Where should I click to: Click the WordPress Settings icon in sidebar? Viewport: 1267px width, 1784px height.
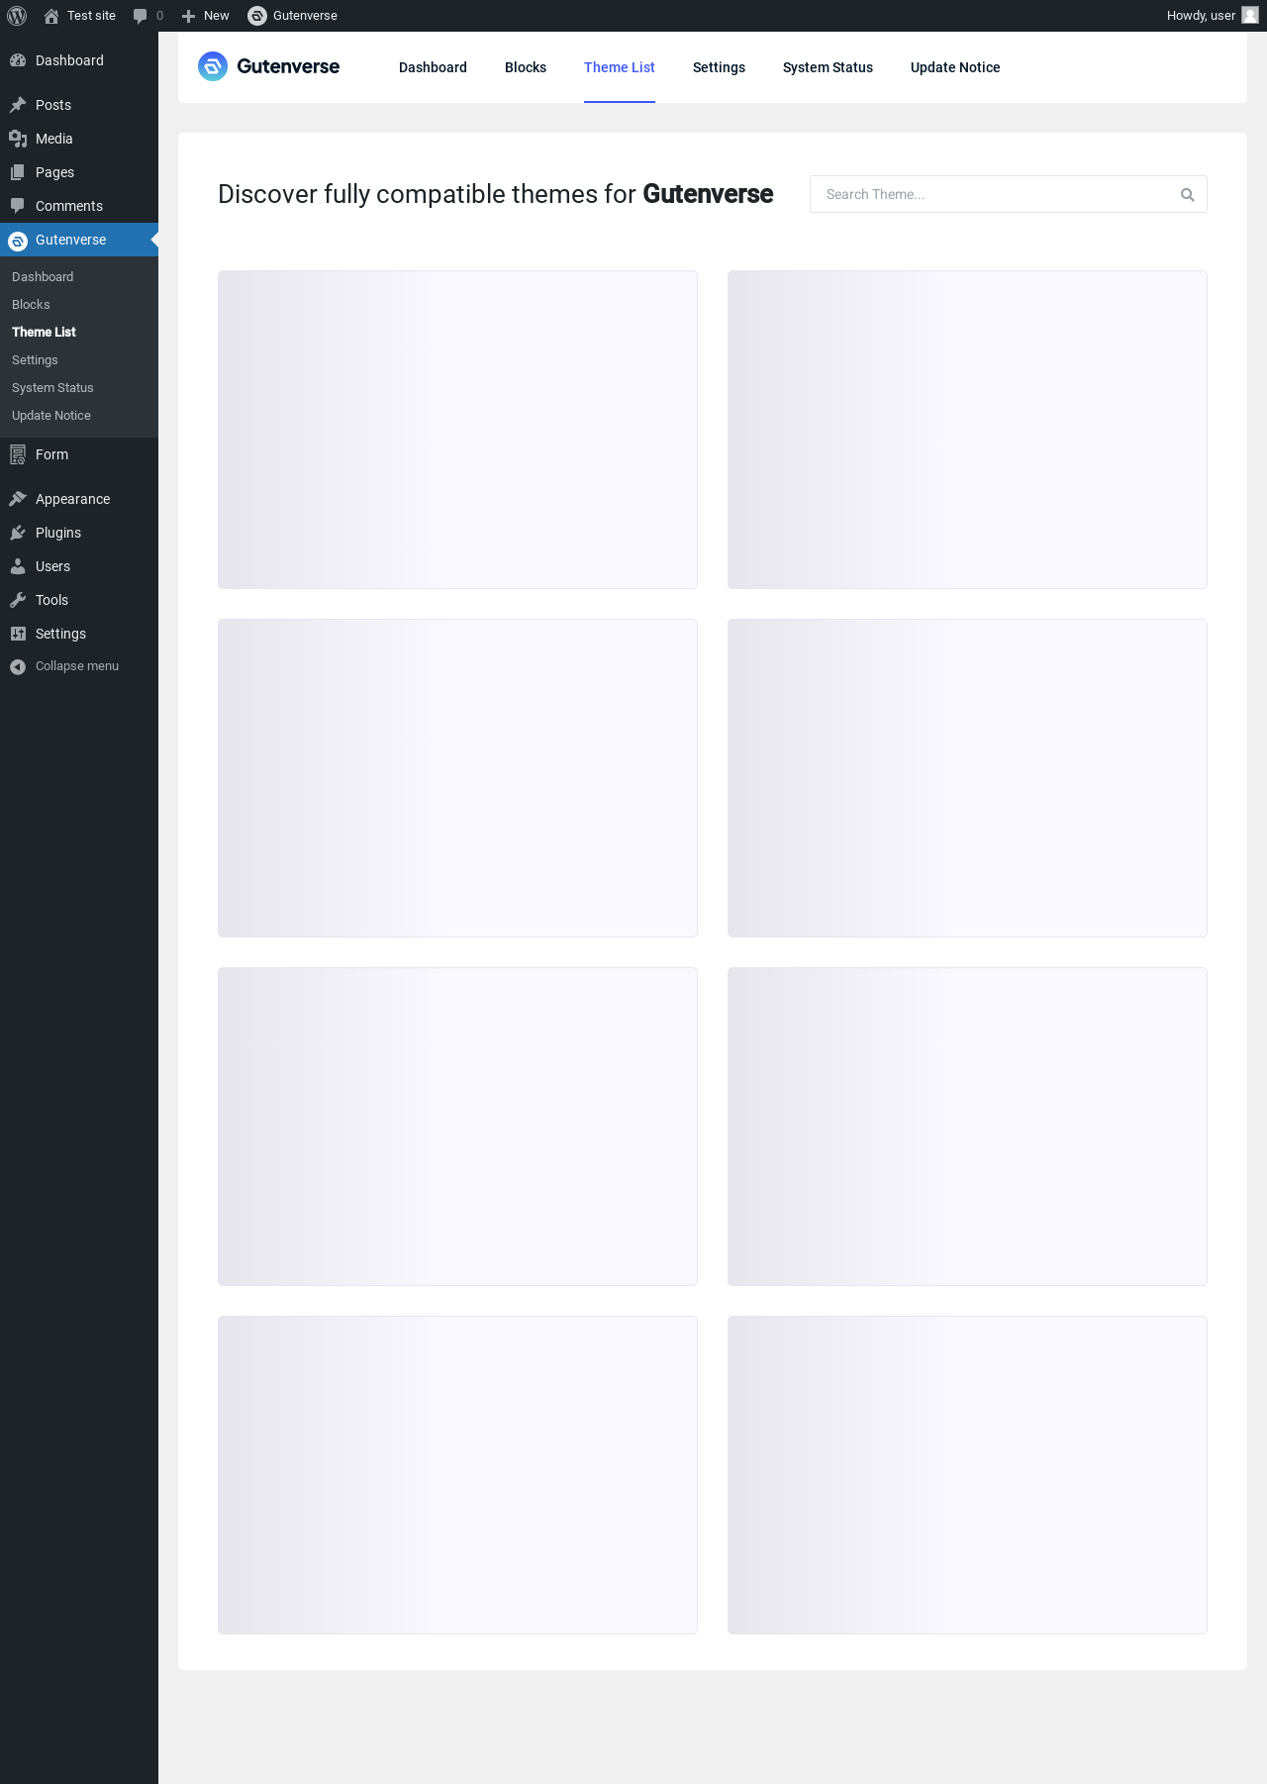pyautogui.click(x=18, y=634)
